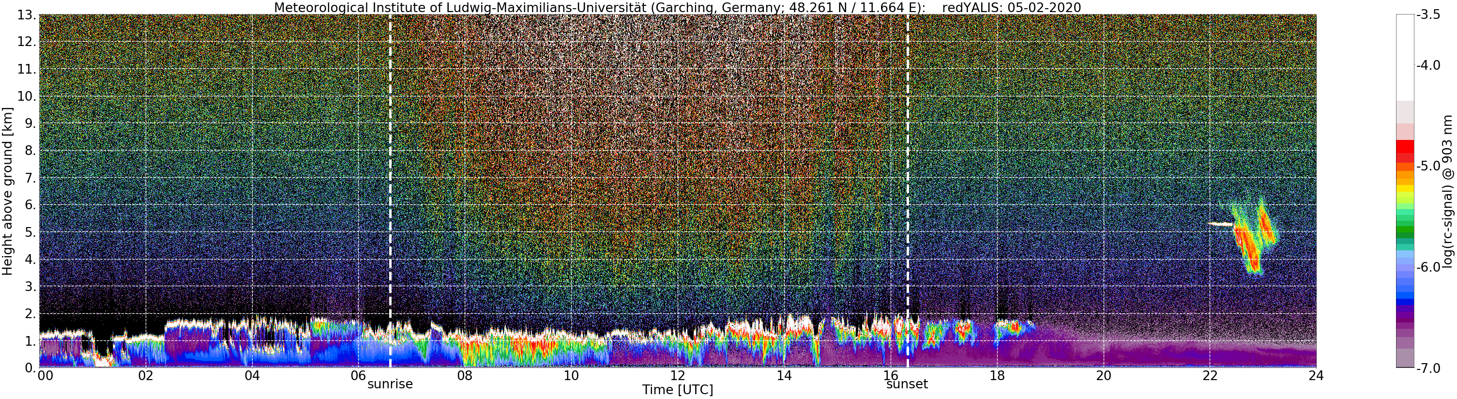
Task: Click the 'Time [UTC]' axis label
Action: 678,390
